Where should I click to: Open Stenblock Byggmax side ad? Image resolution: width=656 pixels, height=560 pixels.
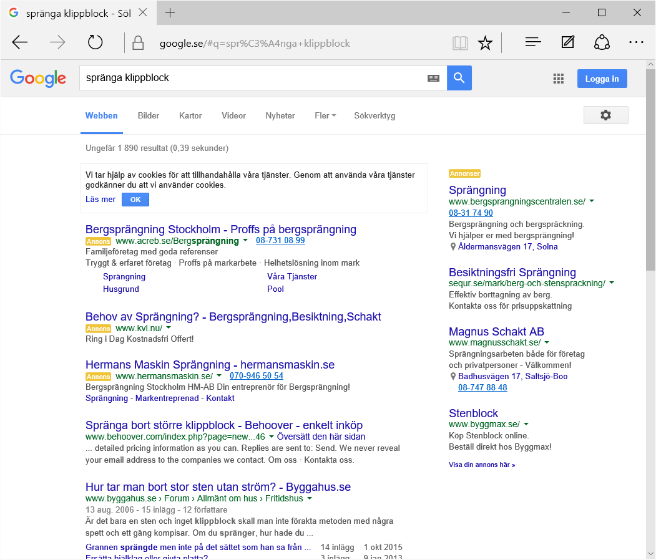[473, 413]
